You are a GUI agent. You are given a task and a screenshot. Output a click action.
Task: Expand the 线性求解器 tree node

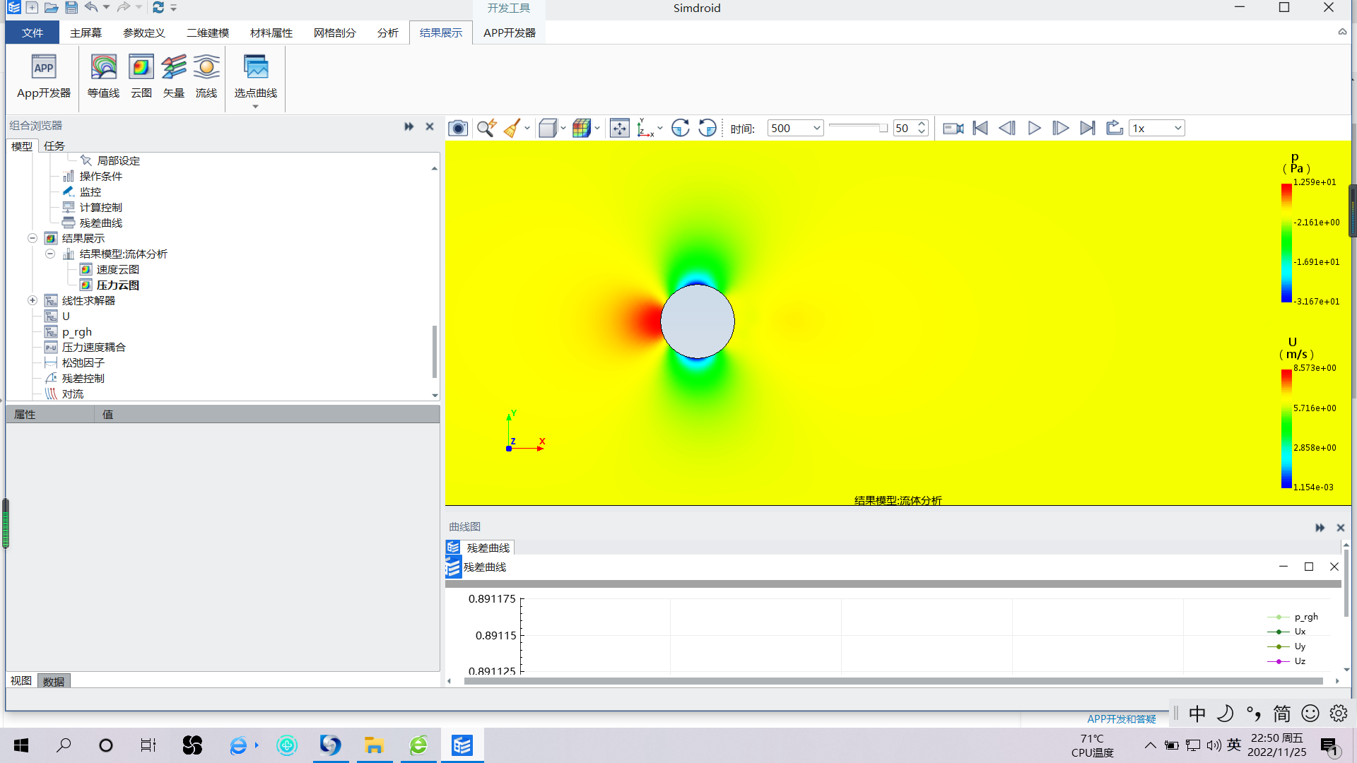coord(33,300)
